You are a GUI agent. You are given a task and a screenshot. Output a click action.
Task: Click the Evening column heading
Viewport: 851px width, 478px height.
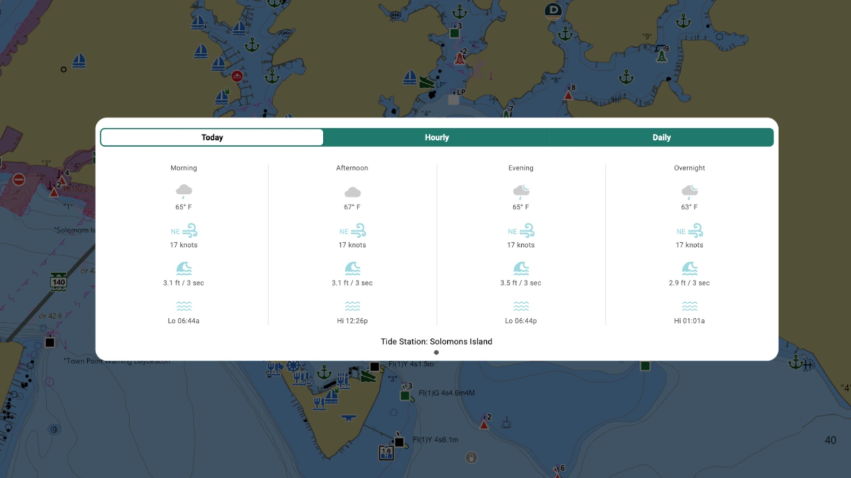pyautogui.click(x=521, y=168)
